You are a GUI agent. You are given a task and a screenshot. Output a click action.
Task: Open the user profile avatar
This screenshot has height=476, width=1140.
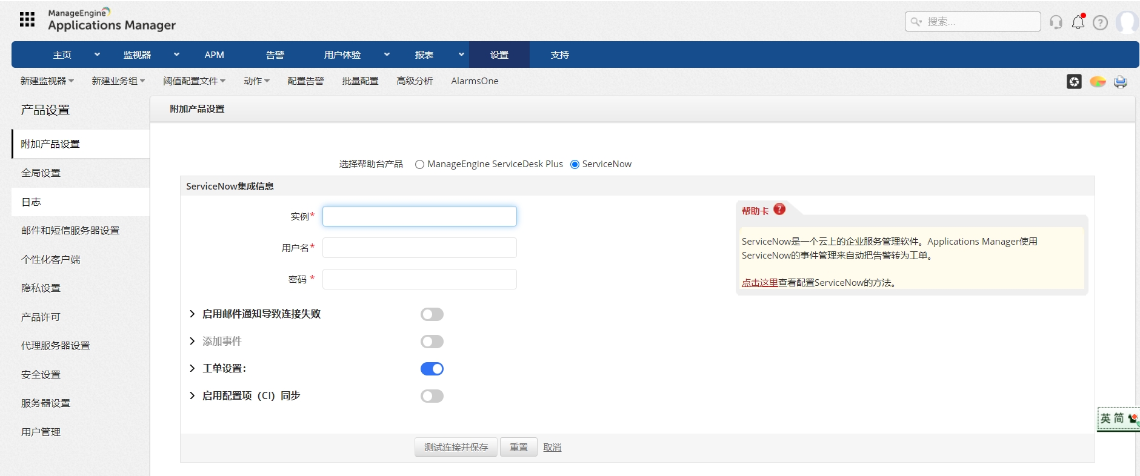pos(1128,22)
